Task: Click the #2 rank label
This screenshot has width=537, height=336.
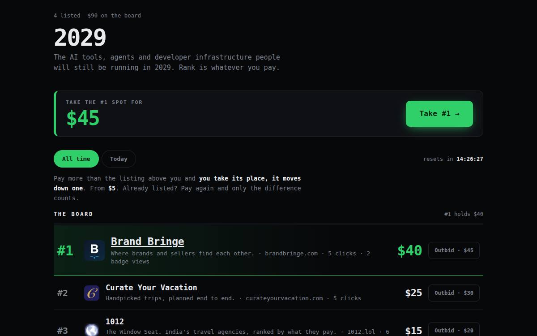Action: [63, 293]
